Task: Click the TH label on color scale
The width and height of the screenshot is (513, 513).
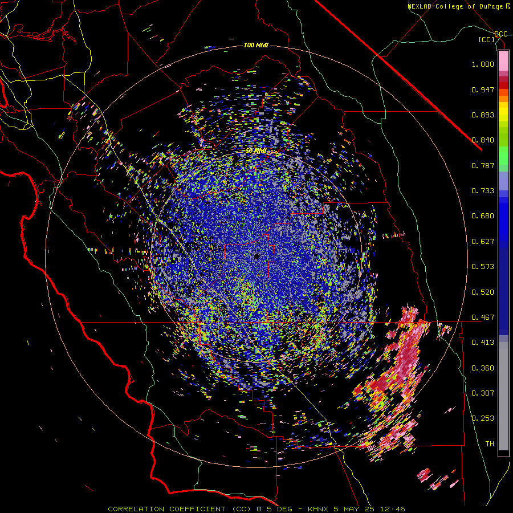Action: pyautogui.click(x=490, y=444)
